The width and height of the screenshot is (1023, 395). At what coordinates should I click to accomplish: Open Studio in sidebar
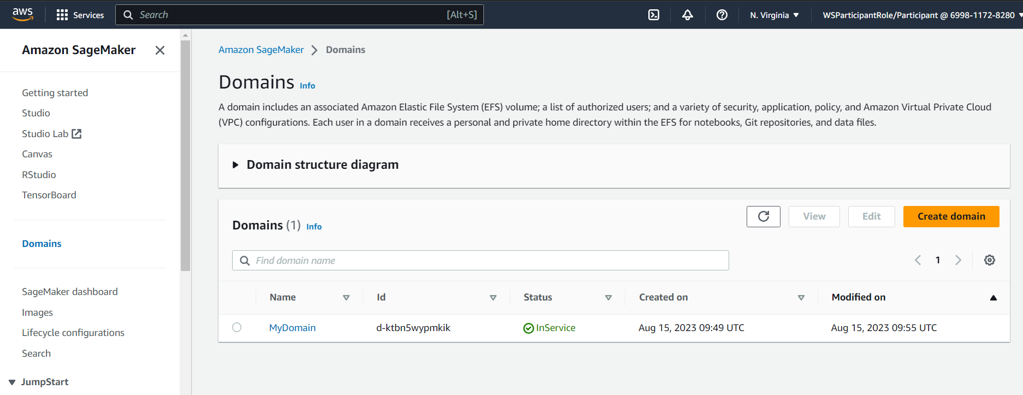tap(36, 113)
